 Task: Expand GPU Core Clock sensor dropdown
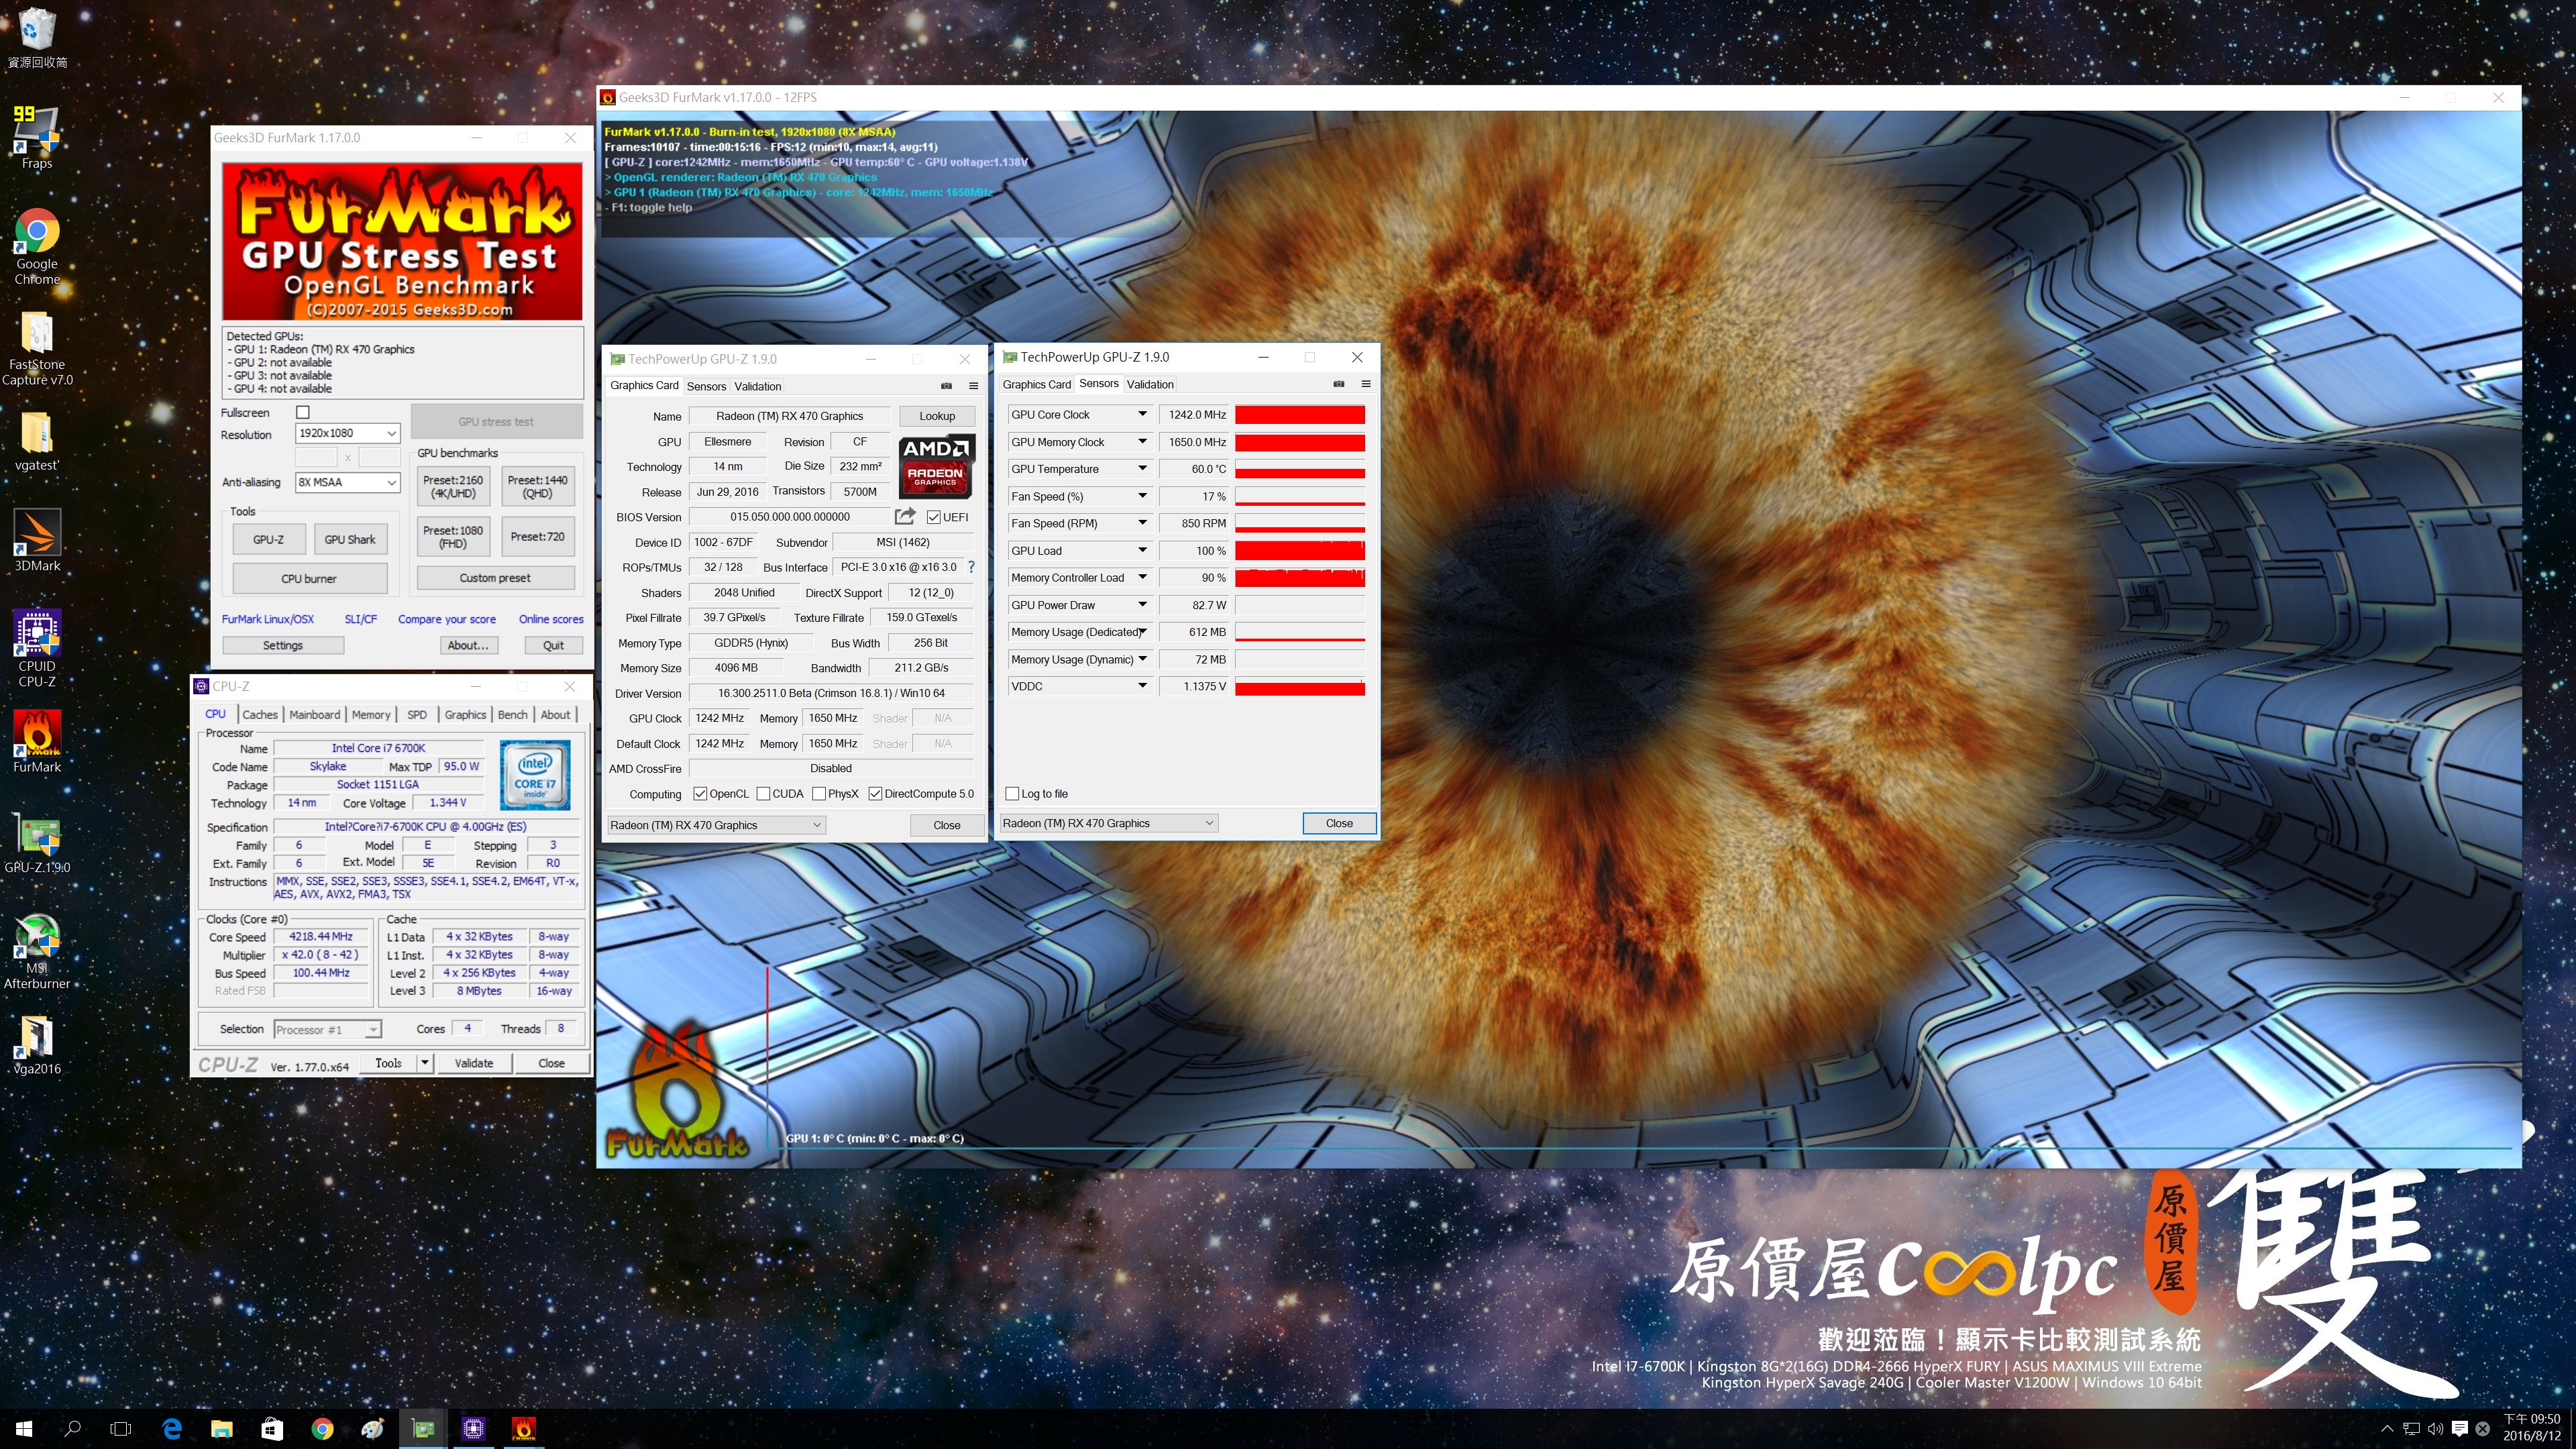pyautogui.click(x=1142, y=414)
